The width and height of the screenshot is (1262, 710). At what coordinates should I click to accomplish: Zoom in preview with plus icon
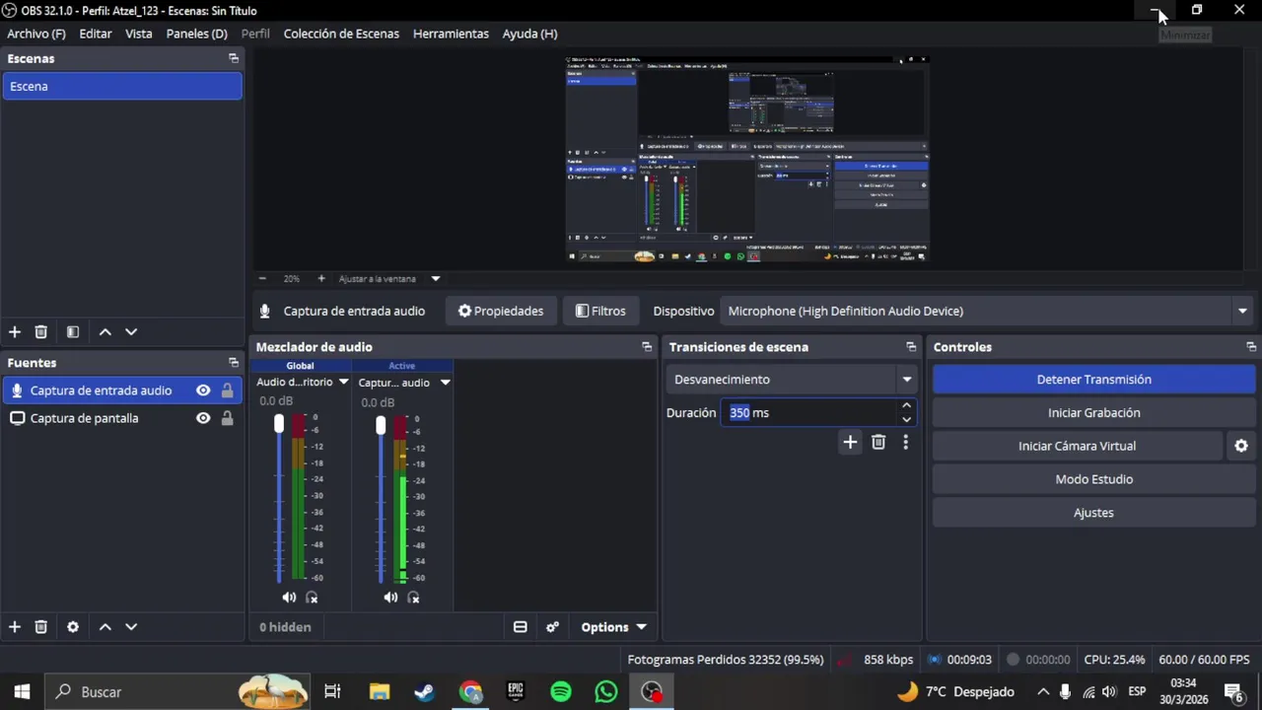(320, 279)
